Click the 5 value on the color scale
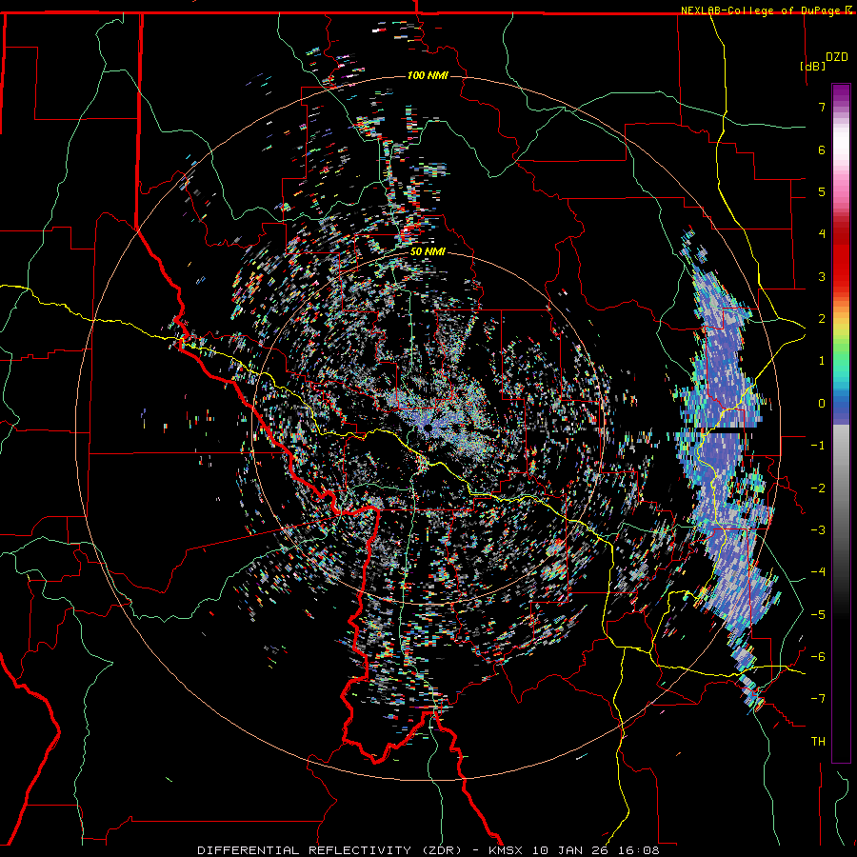857x857 pixels. [822, 191]
